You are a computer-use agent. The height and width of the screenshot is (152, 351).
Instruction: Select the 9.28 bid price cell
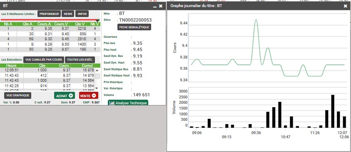[48, 49]
